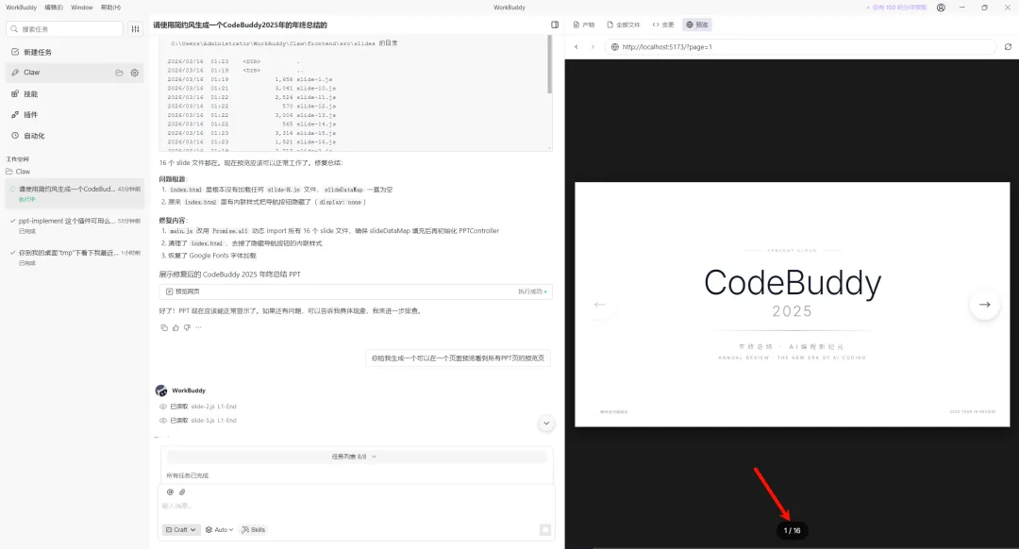Open the Skills button
The image size is (1019, 549).
(x=254, y=529)
